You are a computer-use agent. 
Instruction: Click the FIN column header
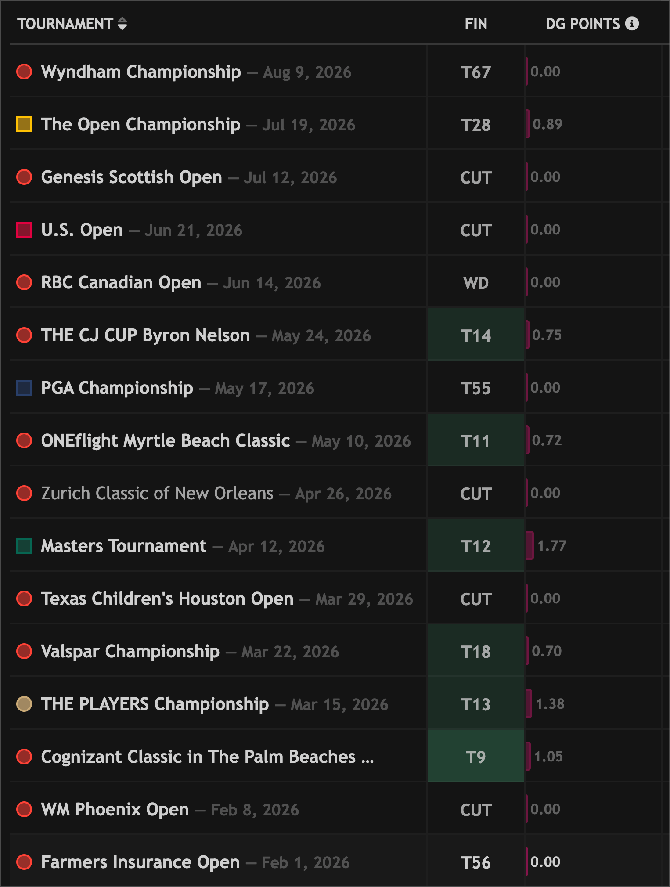click(x=476, y=24)
